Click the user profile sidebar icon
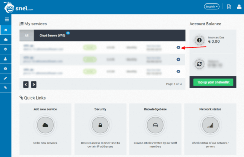Viewport: 244px width, 157px height. pyautogui.click(x=6, y=59)
